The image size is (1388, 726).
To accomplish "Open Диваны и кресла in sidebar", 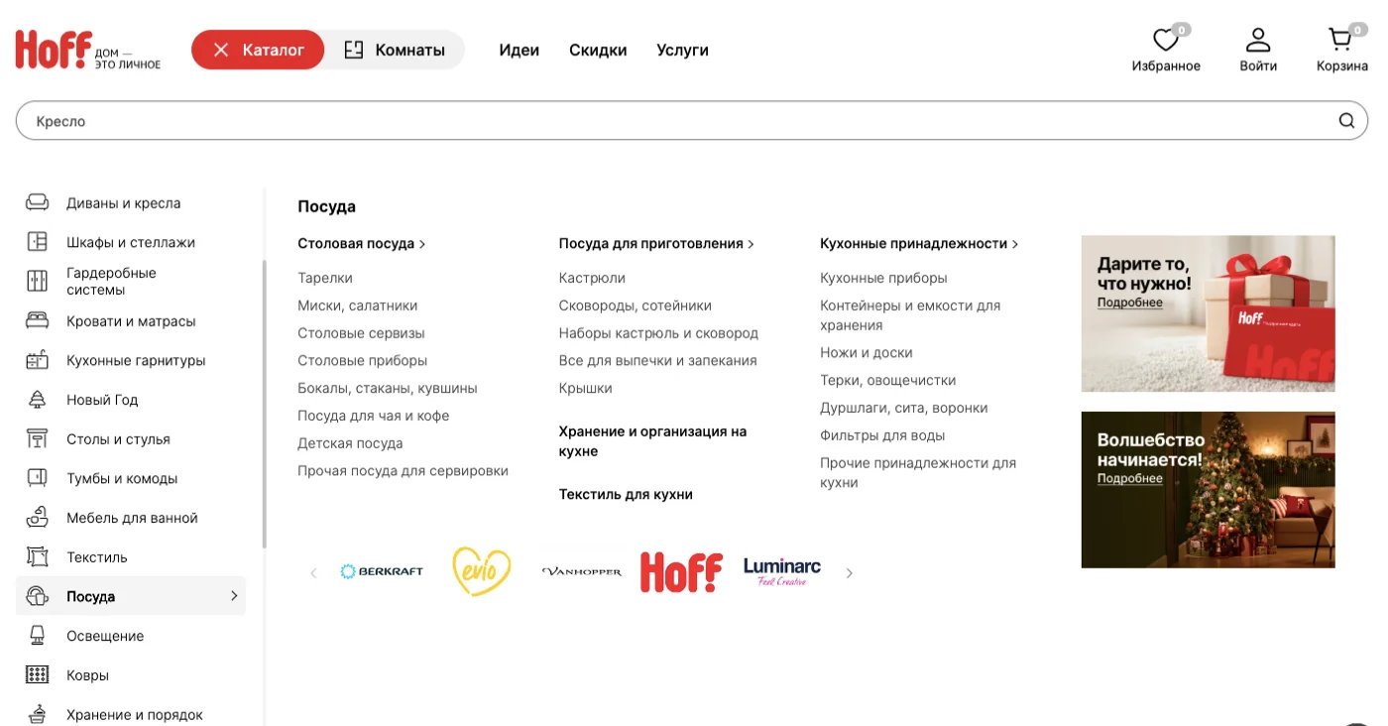I will click(x=123, y=203).
